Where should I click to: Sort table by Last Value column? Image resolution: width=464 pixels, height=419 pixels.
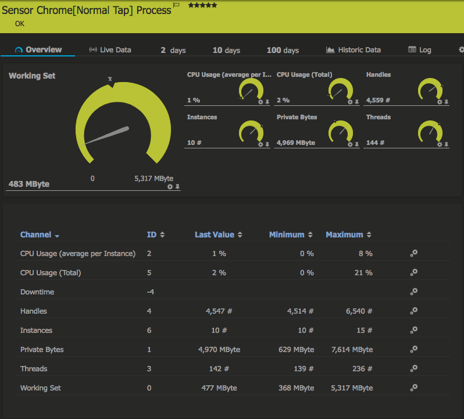219,235
